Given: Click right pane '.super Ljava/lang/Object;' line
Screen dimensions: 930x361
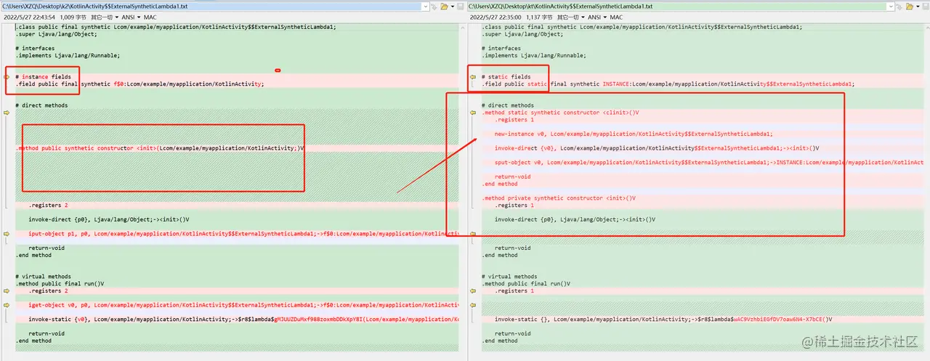Looking at the screenshot, I should [522, 34].
